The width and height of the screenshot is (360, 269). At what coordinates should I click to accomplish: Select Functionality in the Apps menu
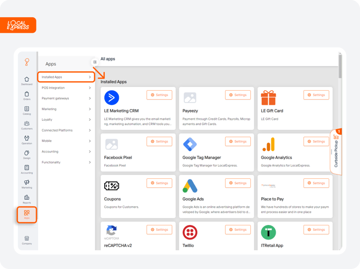(x=66, y=162)
